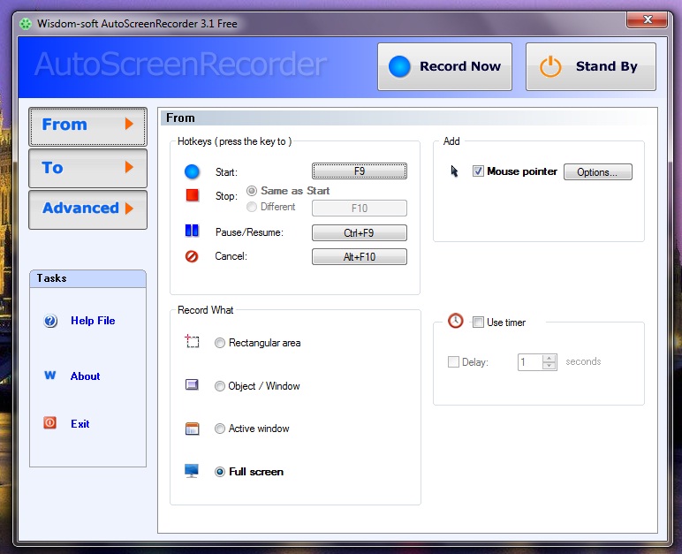
Task: Open the About link
Action: (85, 376)
